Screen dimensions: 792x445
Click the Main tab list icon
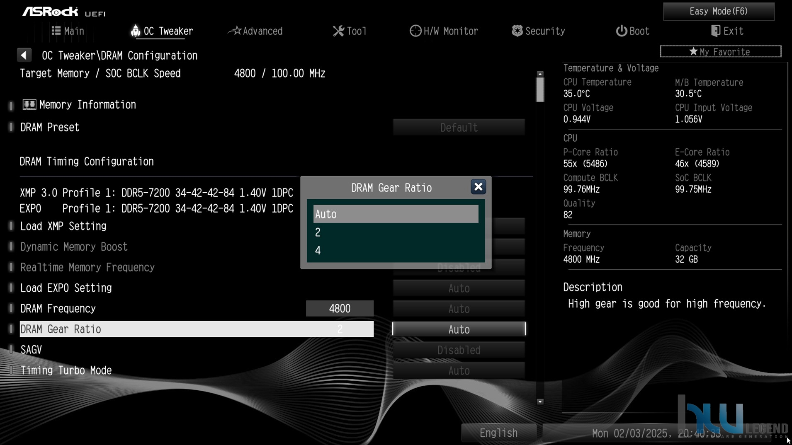pyautogui.click(x=56, y=31)
